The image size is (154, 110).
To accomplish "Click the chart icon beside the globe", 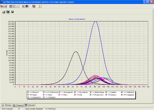I will 23,6.
